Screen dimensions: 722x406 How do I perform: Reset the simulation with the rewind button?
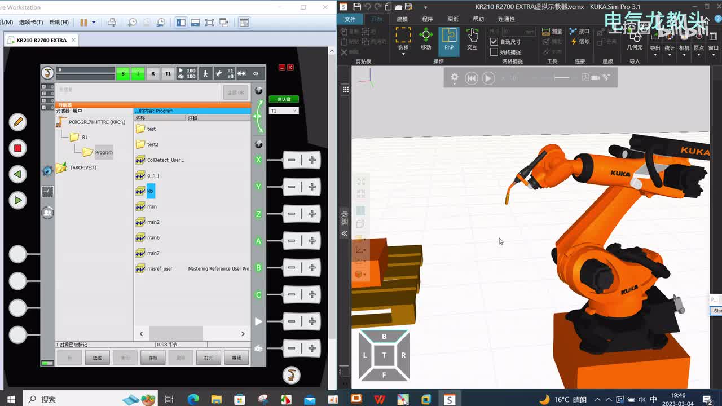pyautogui.click(x=472, y=78)
